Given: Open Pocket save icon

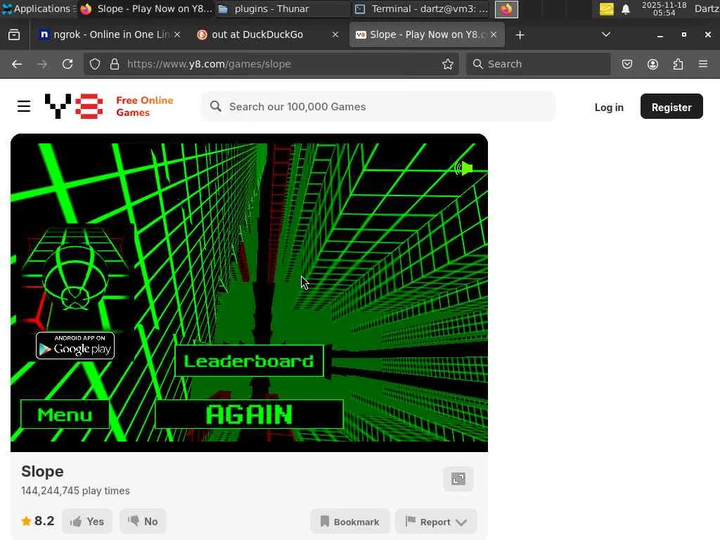Looking at the screenshot, I should coord(626,64).
